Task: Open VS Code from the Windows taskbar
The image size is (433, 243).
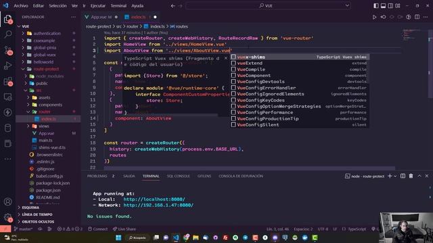Action: (x=176, y=238)
